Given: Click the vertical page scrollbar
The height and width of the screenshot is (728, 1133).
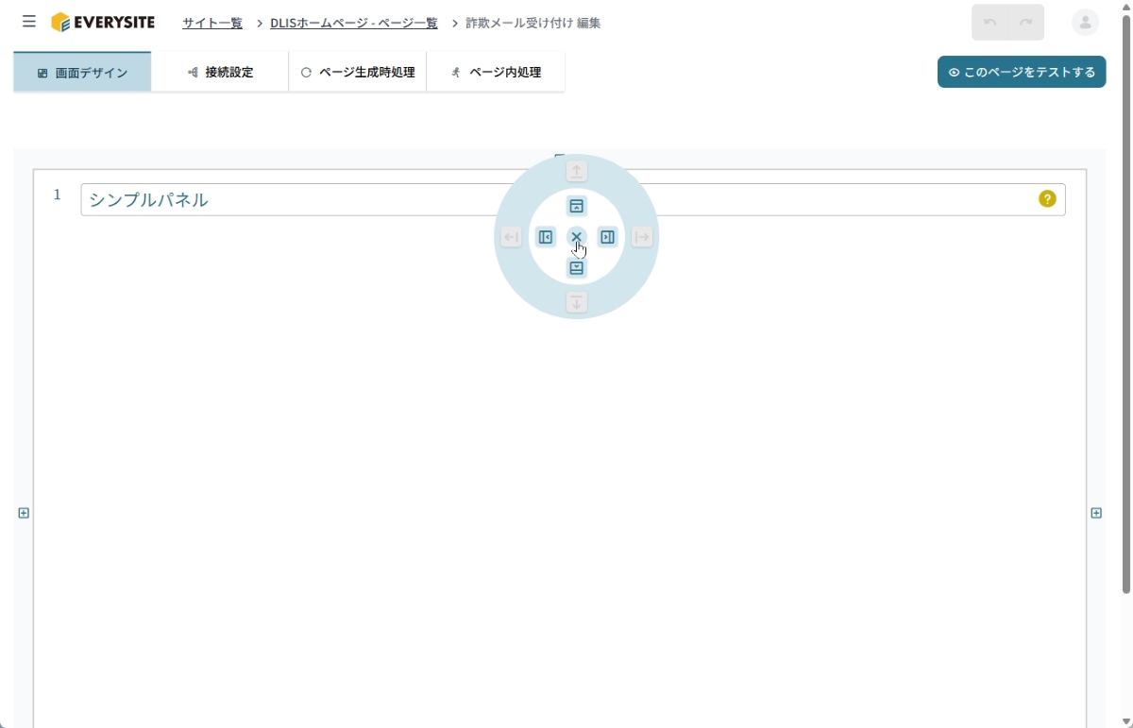Looking at the screenshot, I should click(1125, 304).
